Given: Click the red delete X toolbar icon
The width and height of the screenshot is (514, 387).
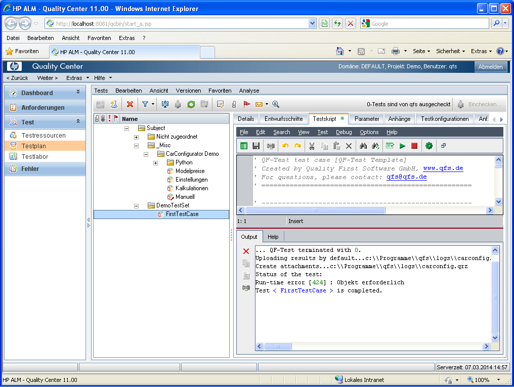Looking at the screenshot, I should tap(130, 104).
